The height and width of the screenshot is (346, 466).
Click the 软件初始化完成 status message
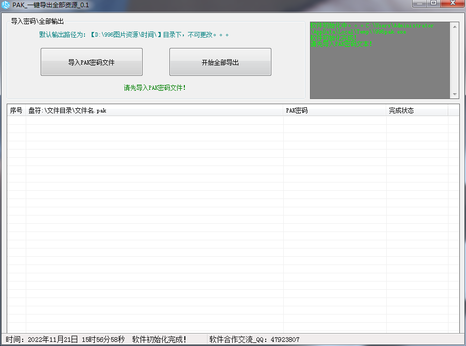coord(159,339)
